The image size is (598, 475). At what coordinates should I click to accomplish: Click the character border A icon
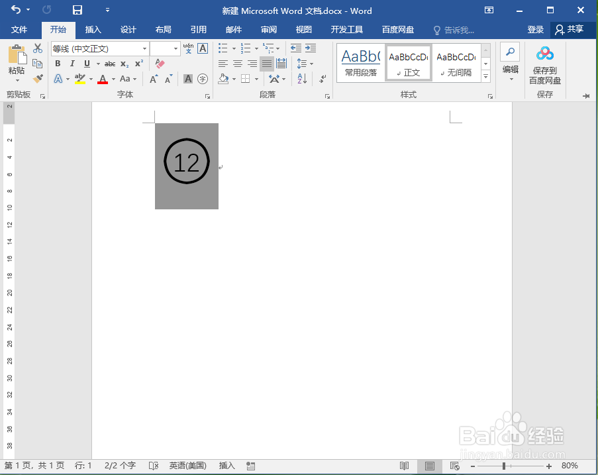coord(203,48)
